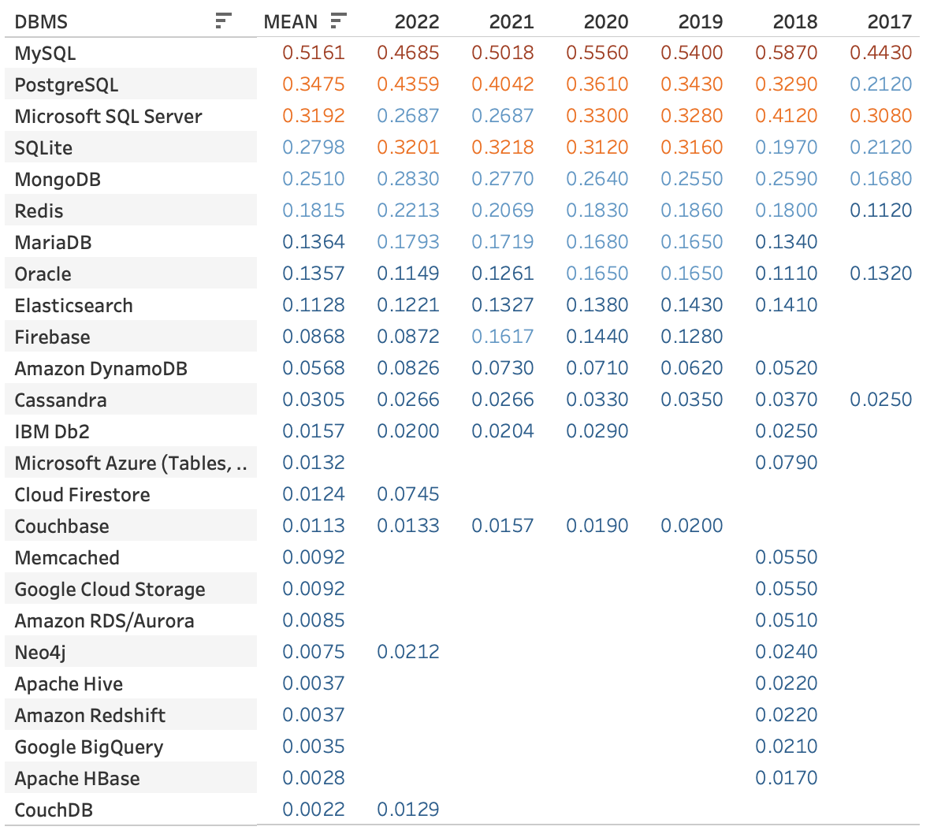
Task: Click the sort icon next to MEAN header
Action: pos(338,21)
